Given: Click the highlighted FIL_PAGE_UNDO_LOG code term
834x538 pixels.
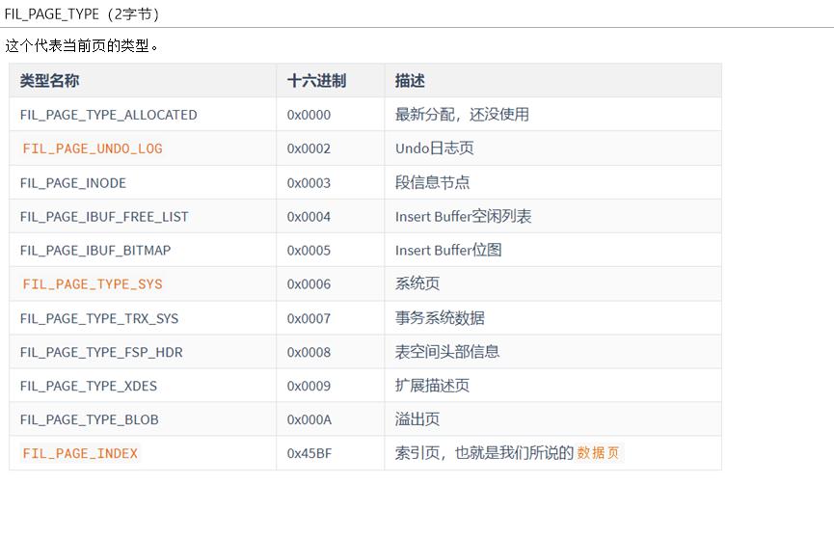Looking at the screenshot, I should click(x=93, y=148).
